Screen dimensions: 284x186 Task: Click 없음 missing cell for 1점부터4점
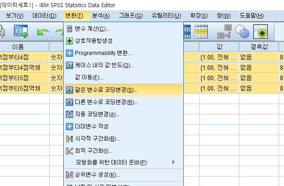[259, 57]
